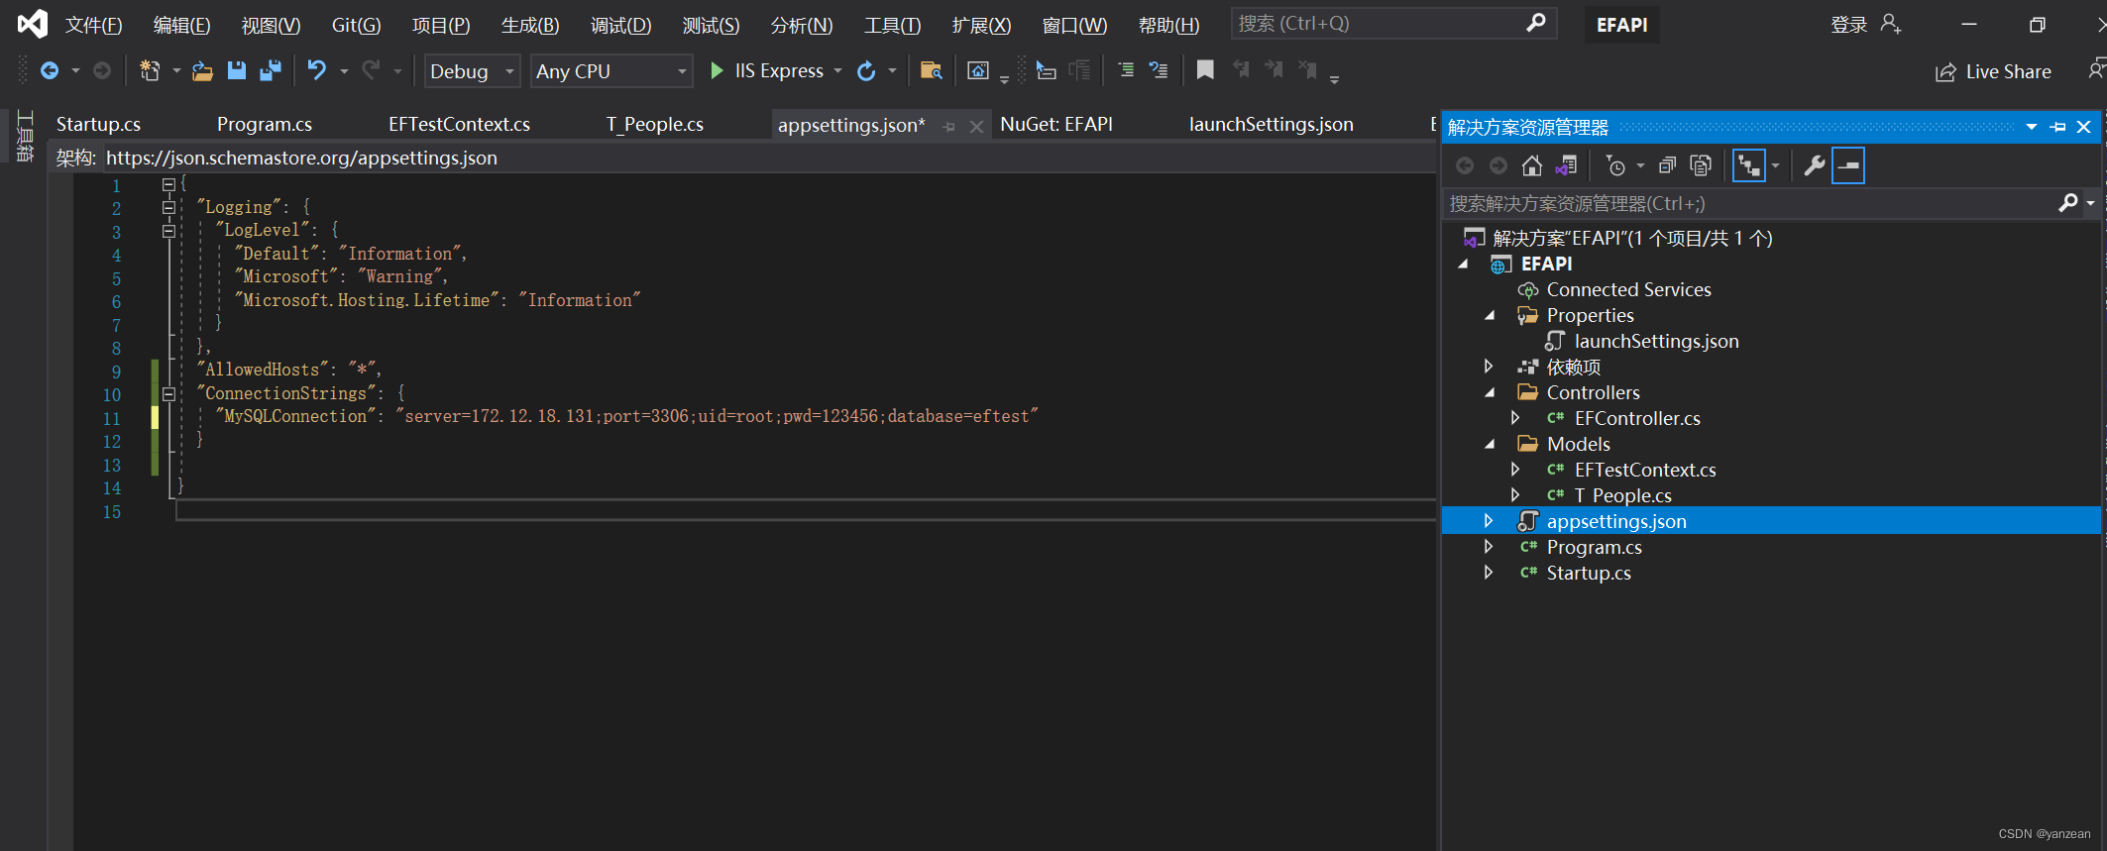Open the undo history dropdown arrow

pos(344,71)
